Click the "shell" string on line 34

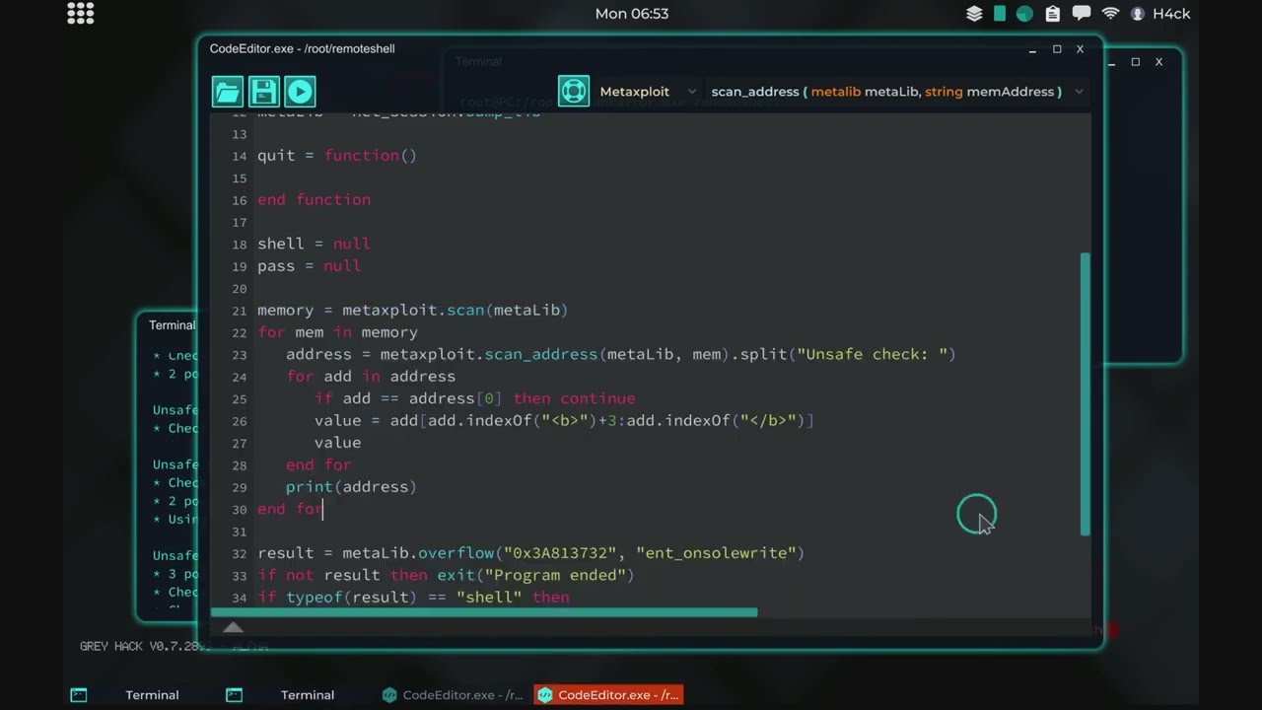click(489, 597)
